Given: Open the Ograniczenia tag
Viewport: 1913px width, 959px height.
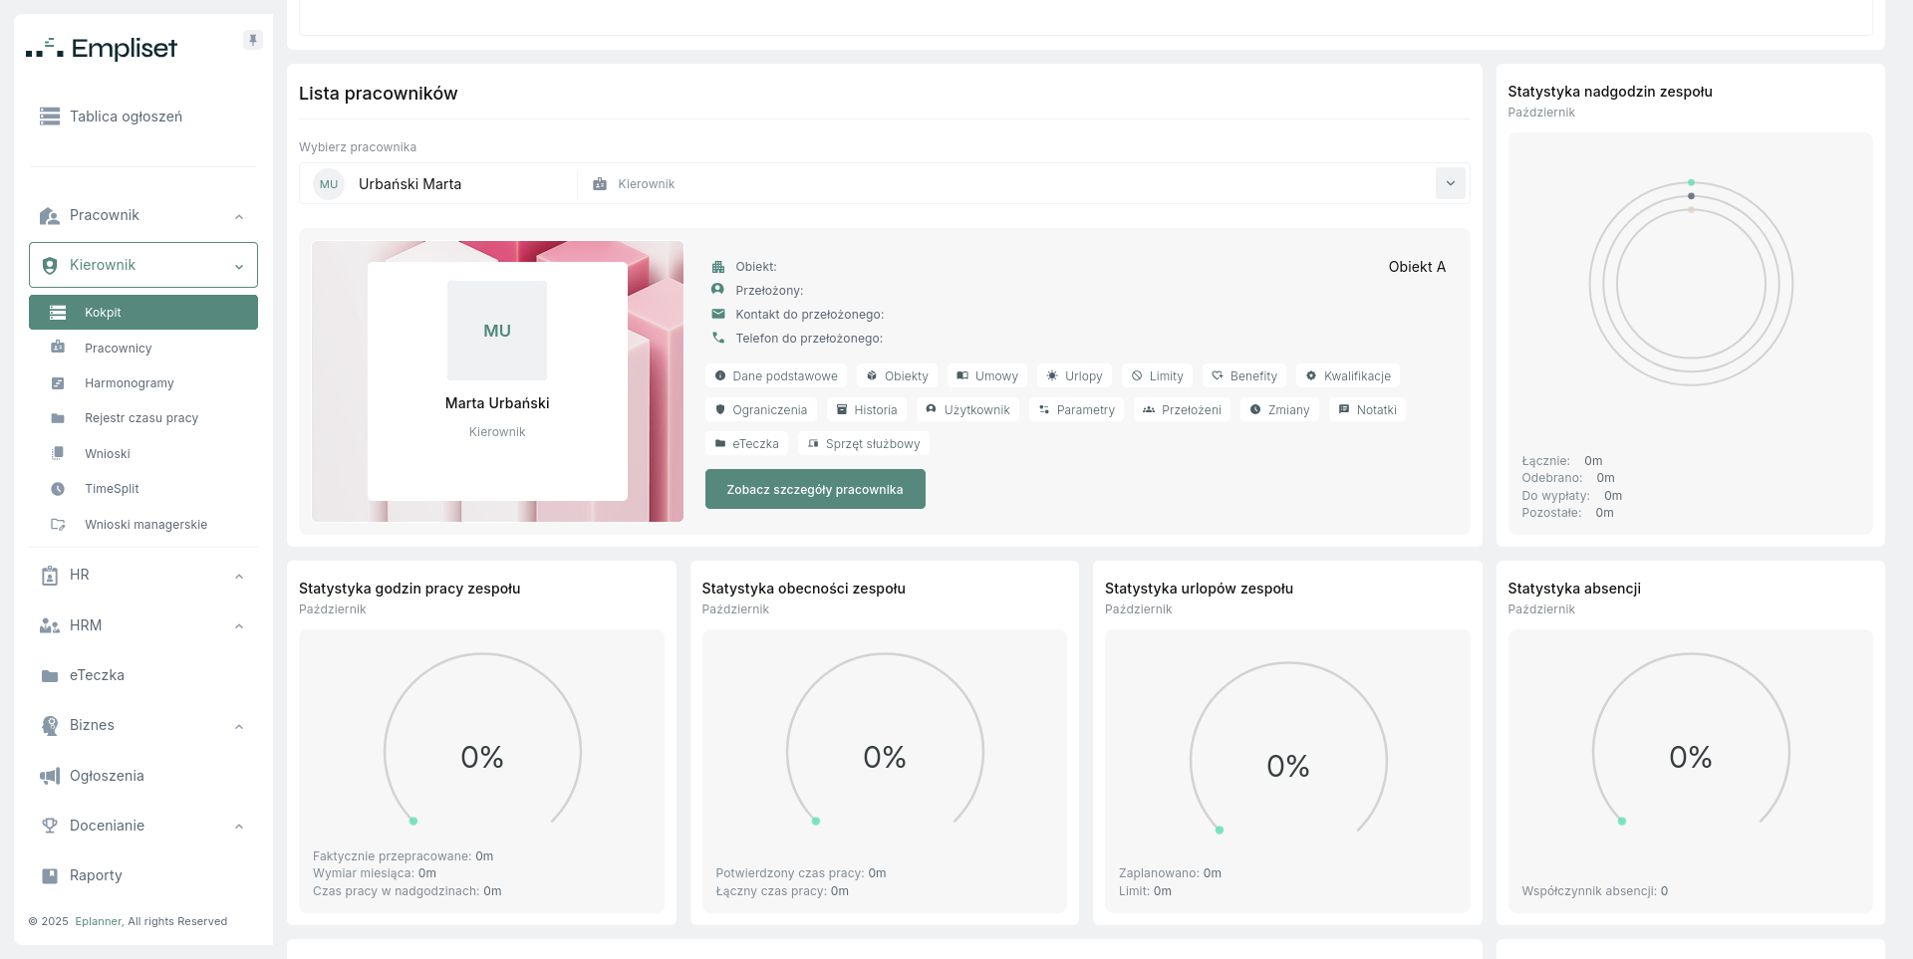Looking at the screenshot, I should click(761, 410).
